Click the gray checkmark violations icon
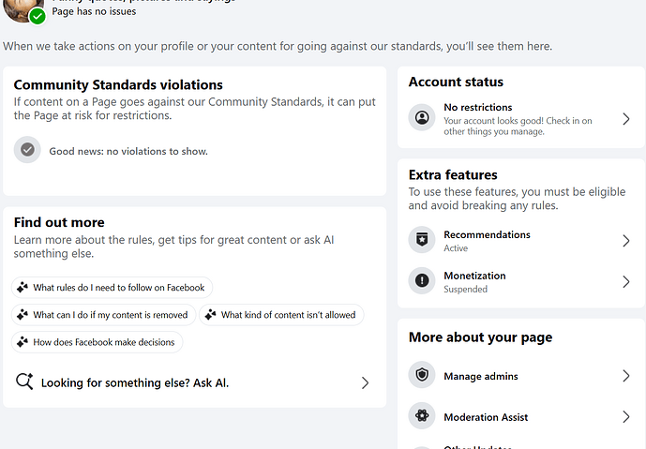Screen dimensions: 646x449 pyautogui.click(x=28, y=150)
